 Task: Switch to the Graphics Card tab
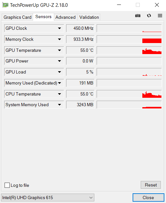tap(18, 17)
